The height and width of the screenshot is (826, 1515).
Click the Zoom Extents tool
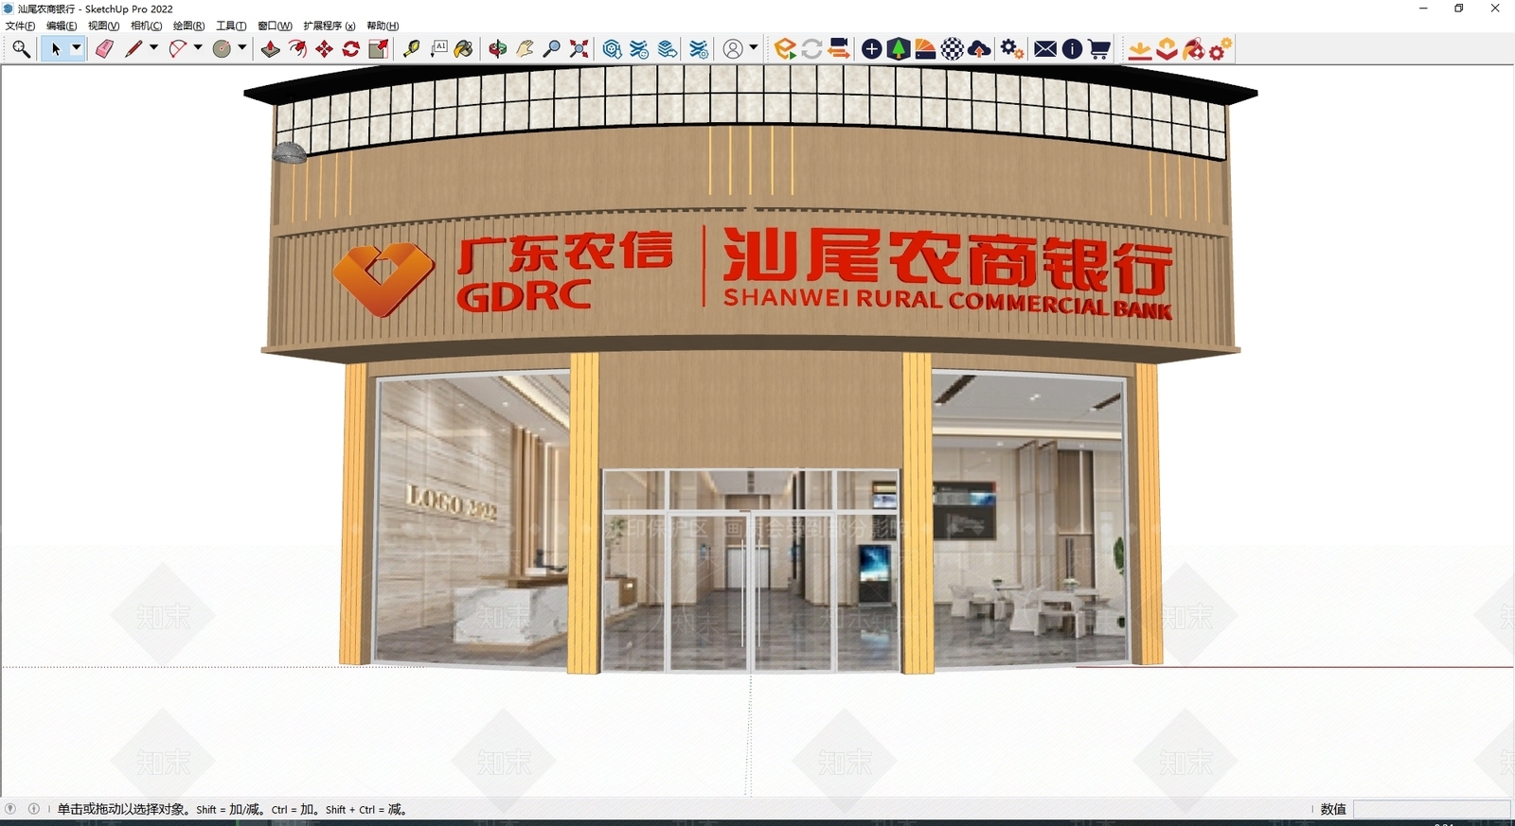579,49
